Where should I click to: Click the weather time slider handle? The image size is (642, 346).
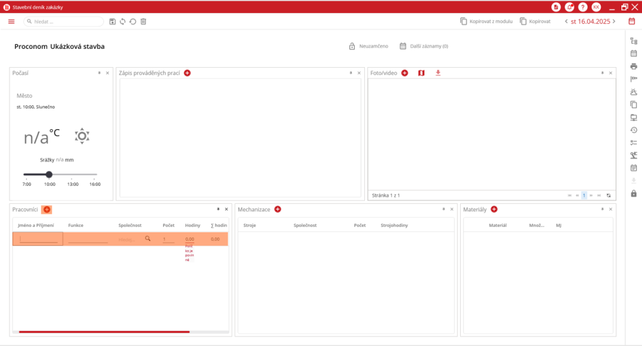[49, 174]
